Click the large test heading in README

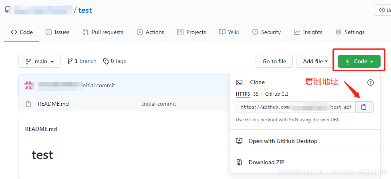click(42, 155)
